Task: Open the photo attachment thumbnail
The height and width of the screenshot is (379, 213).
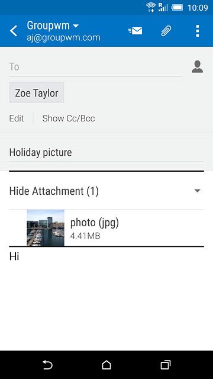Action: click(x=46, y=227)
